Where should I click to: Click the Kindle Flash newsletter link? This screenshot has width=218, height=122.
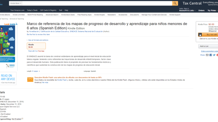point(62,80)
